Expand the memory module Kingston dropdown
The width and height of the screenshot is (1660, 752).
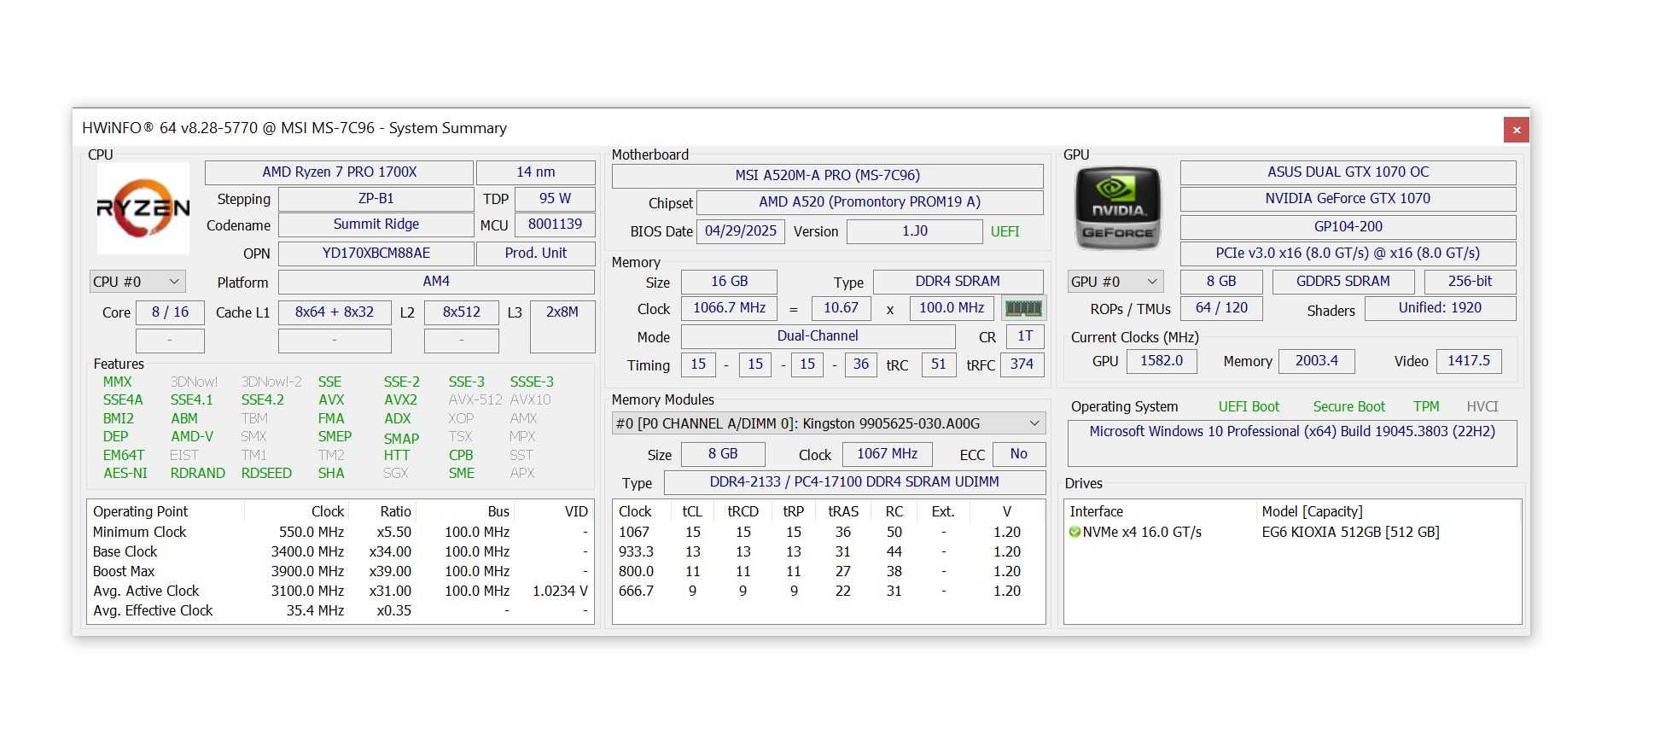(x=828, y=423)
